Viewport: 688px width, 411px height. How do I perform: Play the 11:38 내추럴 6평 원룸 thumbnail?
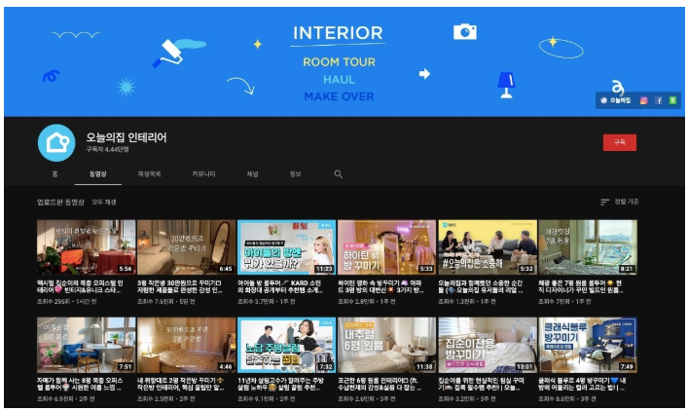(386, 345)
